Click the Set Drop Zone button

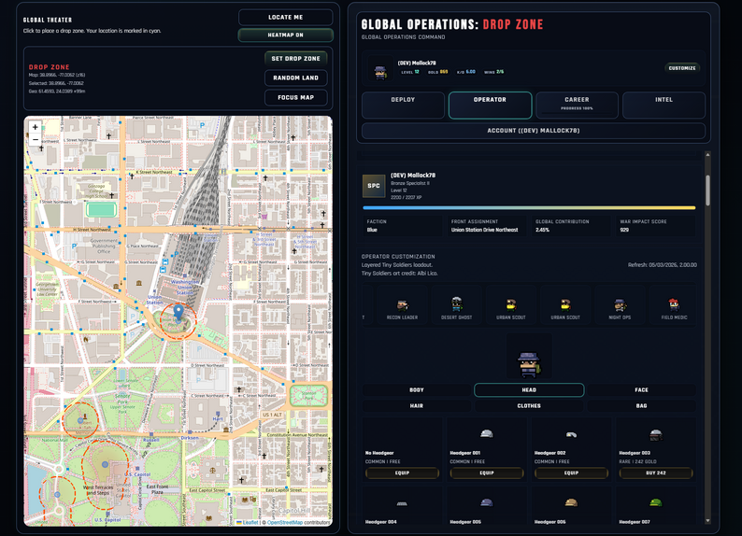click(295, 59)
